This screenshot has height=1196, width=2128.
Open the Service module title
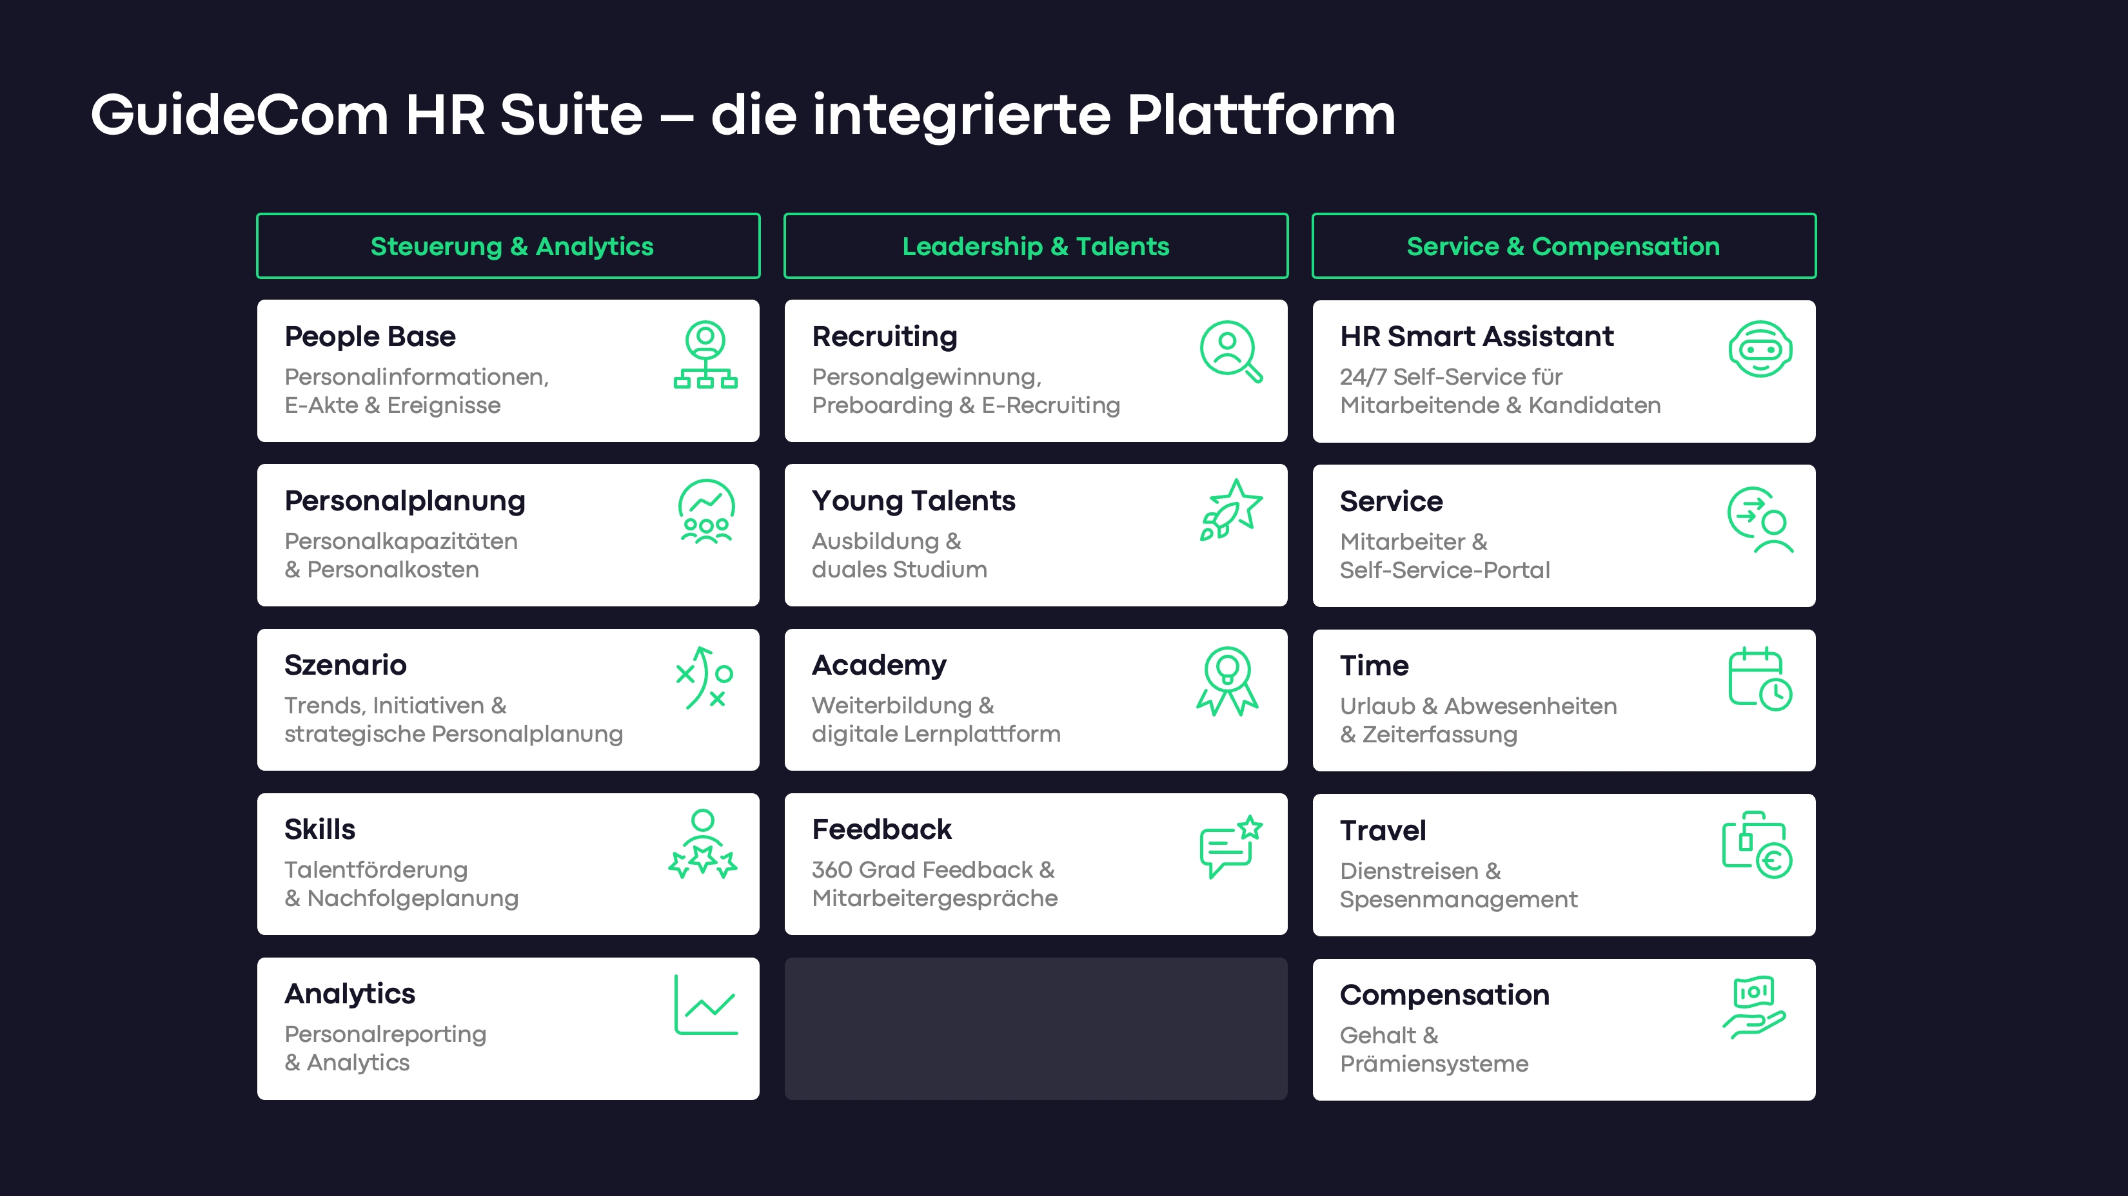1391,502
